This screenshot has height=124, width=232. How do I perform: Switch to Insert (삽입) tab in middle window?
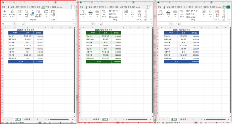point(90,7)
